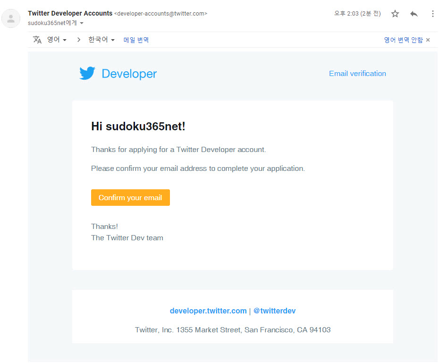448x363 pixels.
Task: Click the Developer header text
Action: point(129,74)
